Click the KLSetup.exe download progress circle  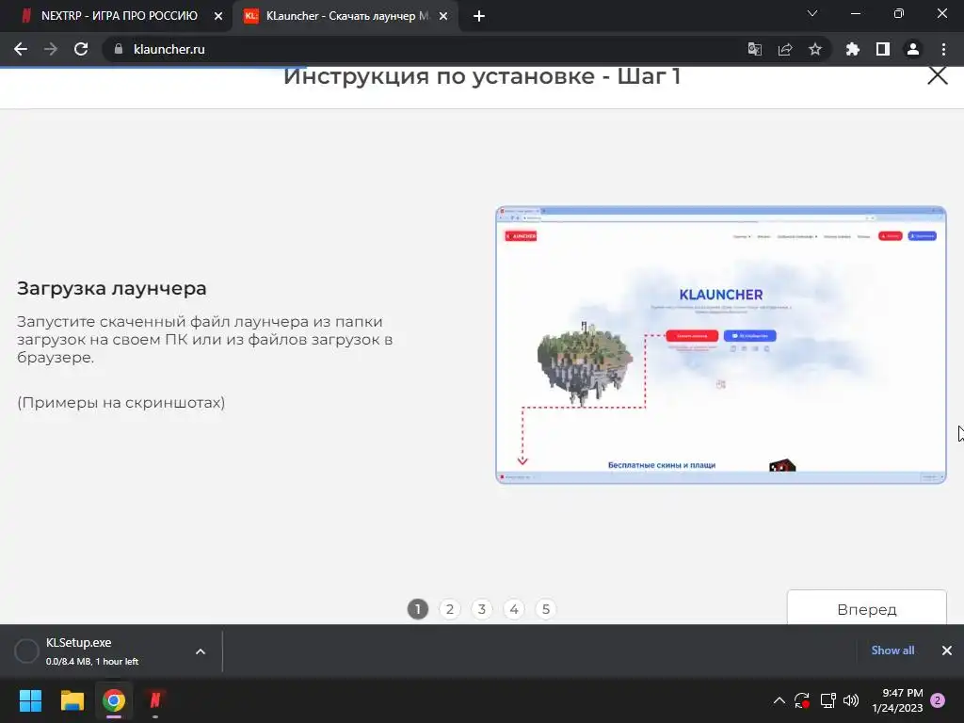(26, 651)
